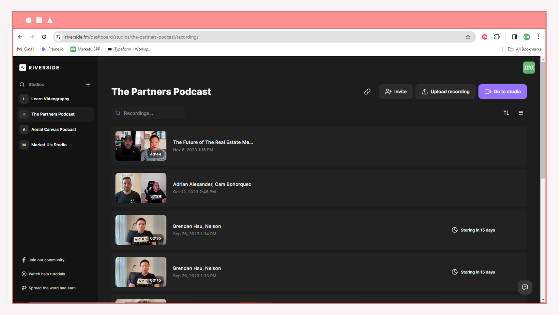The width and height of the screenshot is (559, 315).
Task: Click the page scrollbar down arrow
Action: [x=543, y=300]
